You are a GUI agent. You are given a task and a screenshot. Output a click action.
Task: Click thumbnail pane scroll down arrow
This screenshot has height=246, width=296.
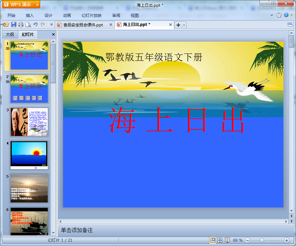coord(53,233)
